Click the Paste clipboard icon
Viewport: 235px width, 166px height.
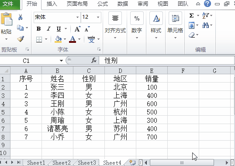point(7,19)
